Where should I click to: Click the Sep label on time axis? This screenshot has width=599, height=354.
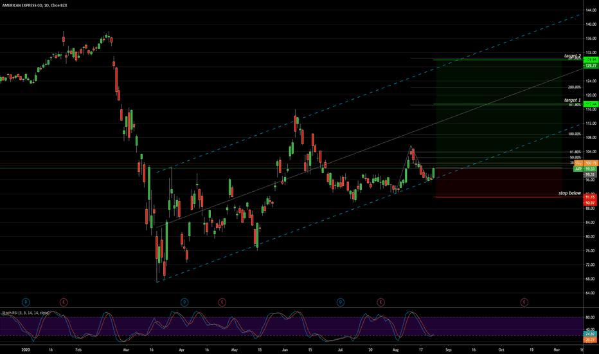[448, 349]
